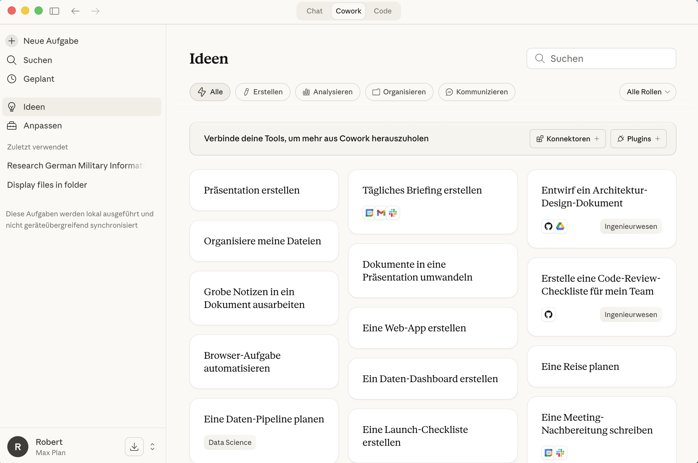
Task: Toggle the sidebar panel icon
Action: (x=54, y=11)
